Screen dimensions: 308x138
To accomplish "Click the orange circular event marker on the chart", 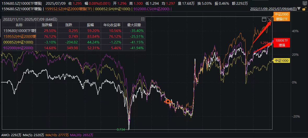I will pos(168,102).
